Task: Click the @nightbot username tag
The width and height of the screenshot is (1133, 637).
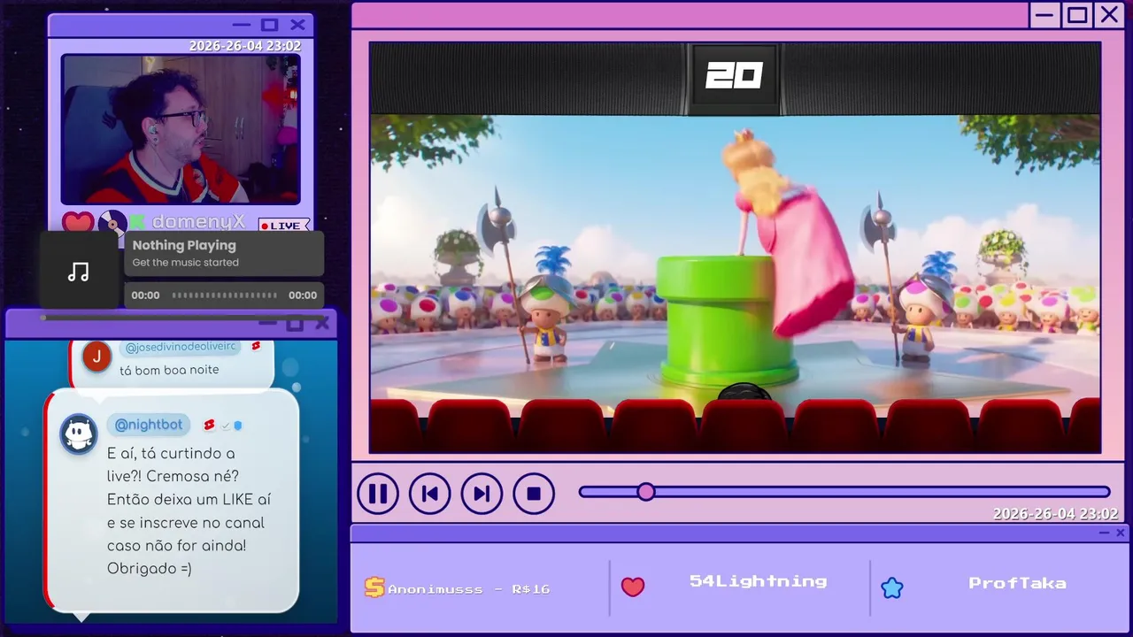Action: [x=149, y=425]
